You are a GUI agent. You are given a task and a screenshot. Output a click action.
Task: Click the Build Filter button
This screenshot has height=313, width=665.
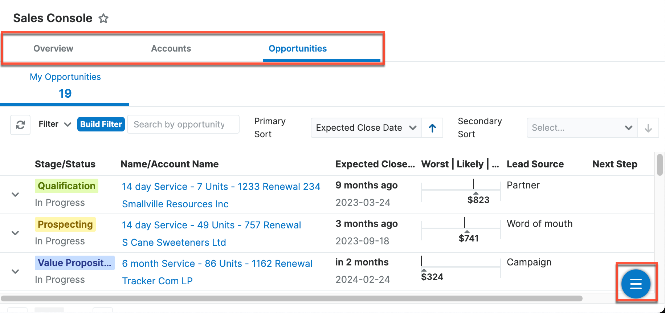tap(101, 124)
